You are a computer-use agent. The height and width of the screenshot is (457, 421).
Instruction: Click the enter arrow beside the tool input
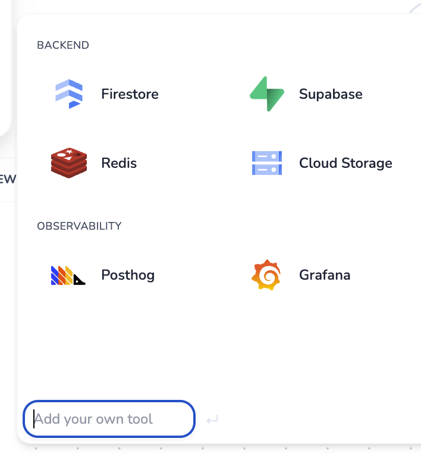pos(212,420)
